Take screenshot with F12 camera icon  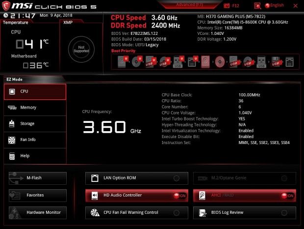[x=227, y=6]
